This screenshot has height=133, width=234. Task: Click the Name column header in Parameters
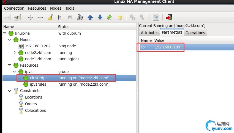pyautogui.click(x=146, y=40)
